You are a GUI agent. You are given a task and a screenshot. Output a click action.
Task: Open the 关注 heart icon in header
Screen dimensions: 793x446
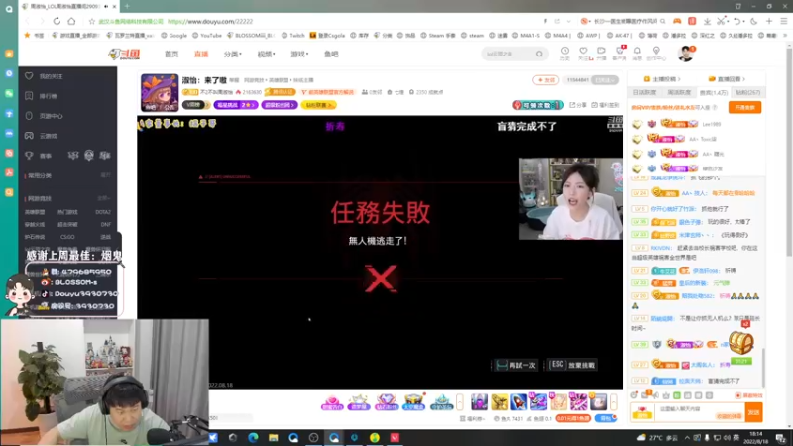[x=584, y=54]
